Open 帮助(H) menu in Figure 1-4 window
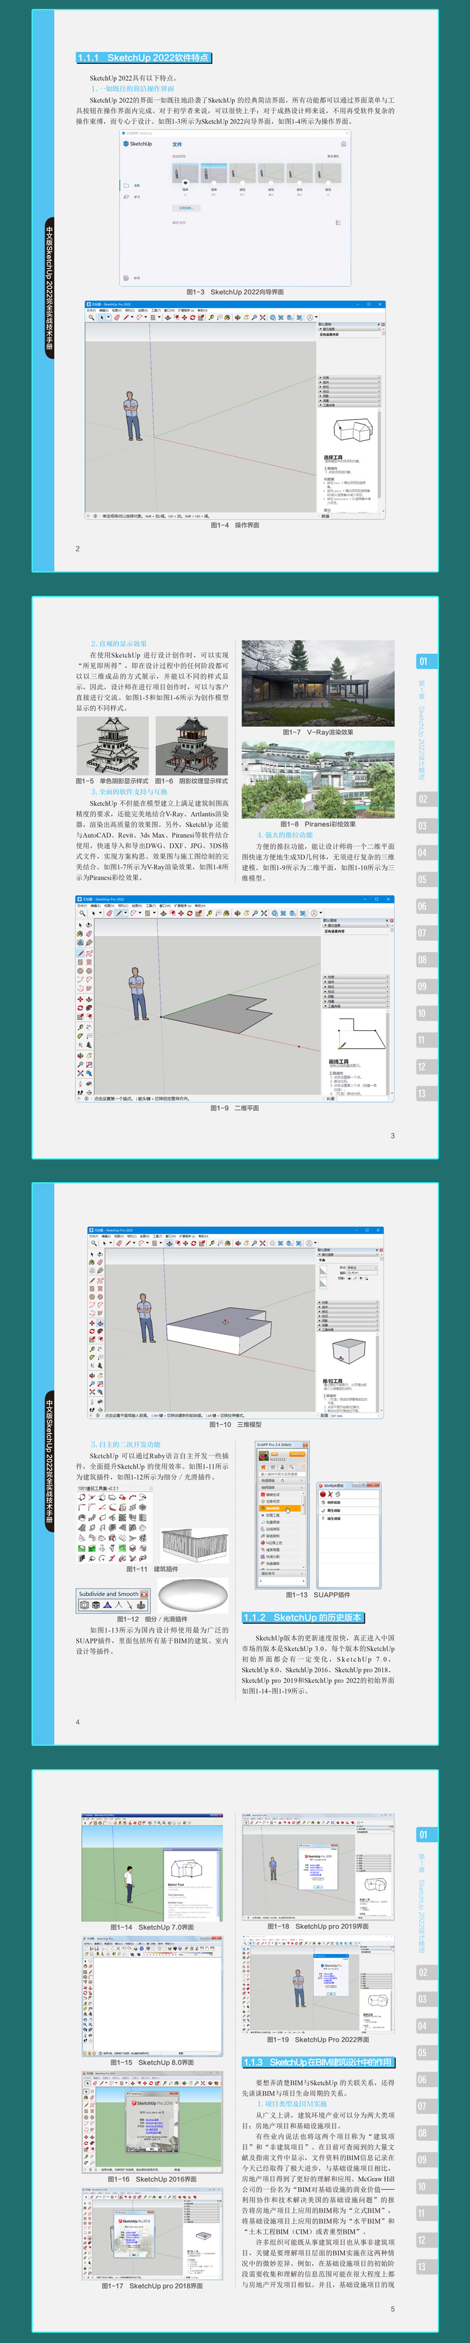Image resolution: width=470 pixels, height=2343 pixels. pyautogui.click(x=202, y=310)
